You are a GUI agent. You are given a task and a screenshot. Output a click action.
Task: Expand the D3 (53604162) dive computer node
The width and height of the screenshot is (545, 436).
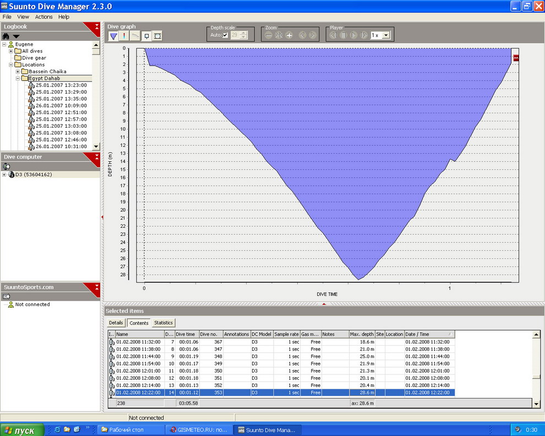4,175
